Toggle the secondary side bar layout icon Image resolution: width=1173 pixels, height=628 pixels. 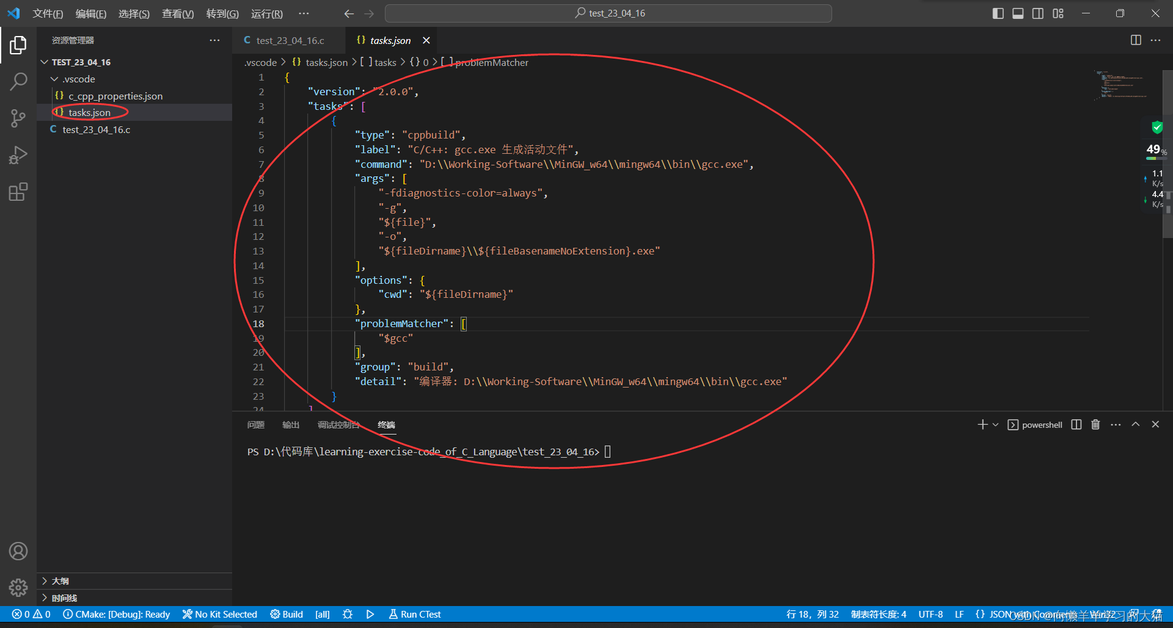[x=1038, y=13]
